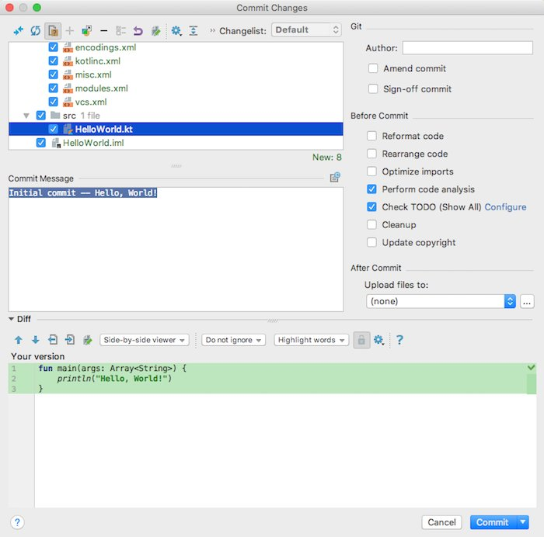Screen dimensions: 544x537
Task: Click the commit message text area
Action: point(176,249)
